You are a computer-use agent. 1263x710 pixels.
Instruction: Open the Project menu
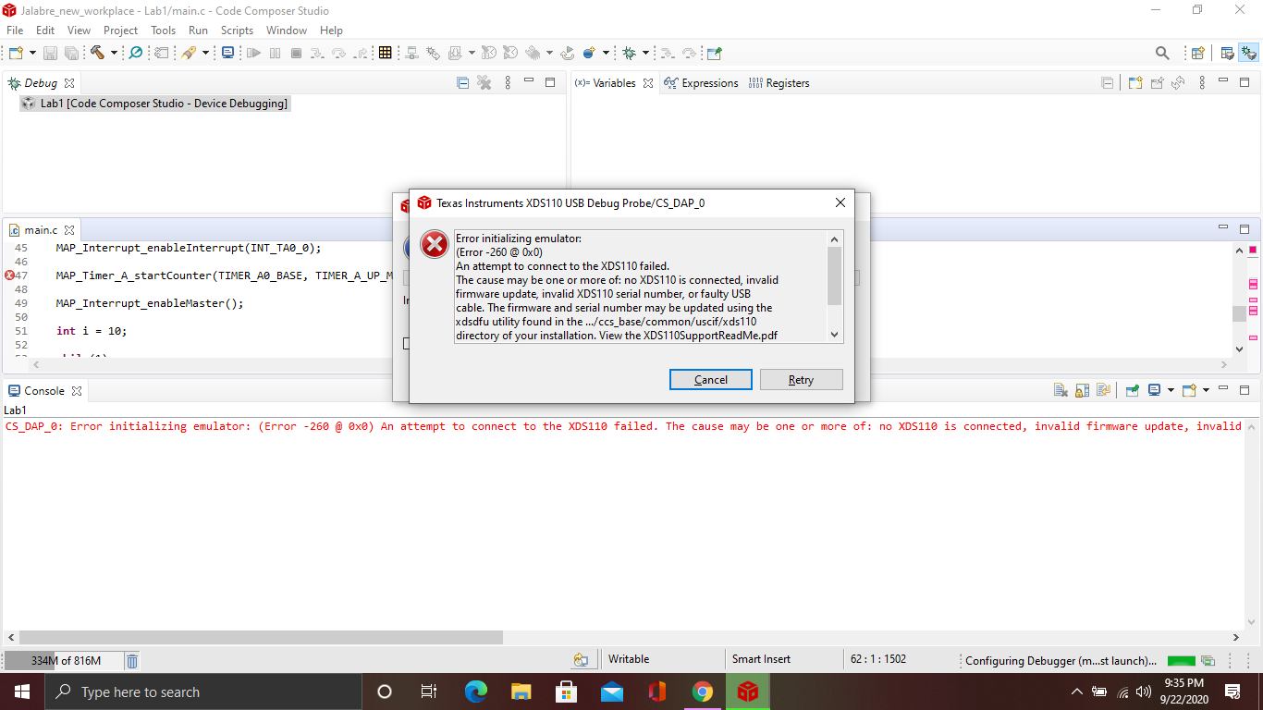(120, 31)
